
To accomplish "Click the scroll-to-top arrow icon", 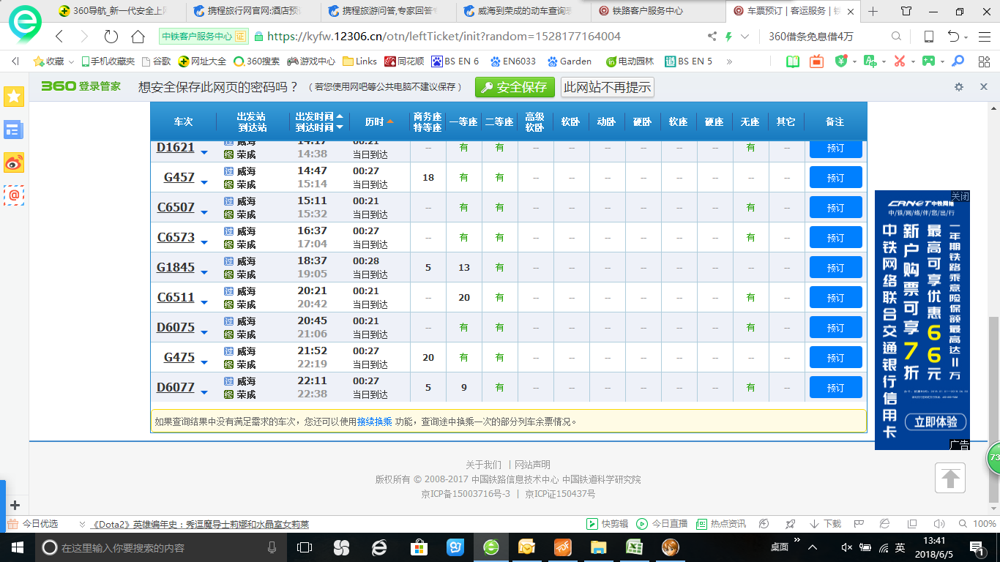I will (x=950, y=479).
